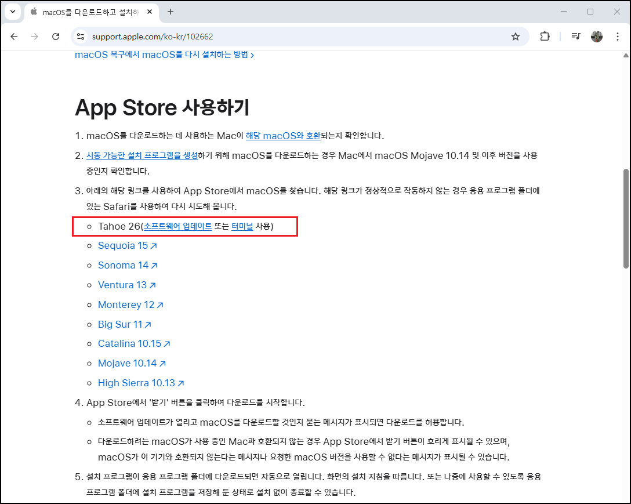Open the media controls icon

pos(576,37)
